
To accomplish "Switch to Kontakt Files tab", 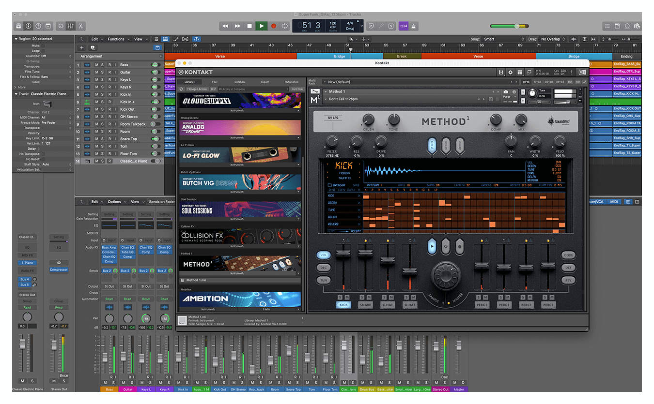I will (x=215, y=82).
